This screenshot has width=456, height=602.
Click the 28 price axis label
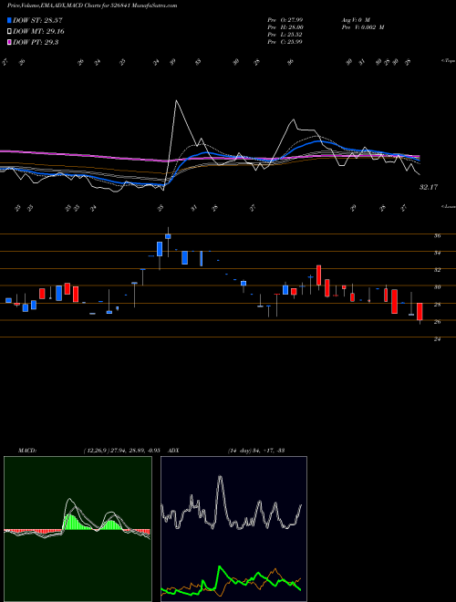click(437, 305)
